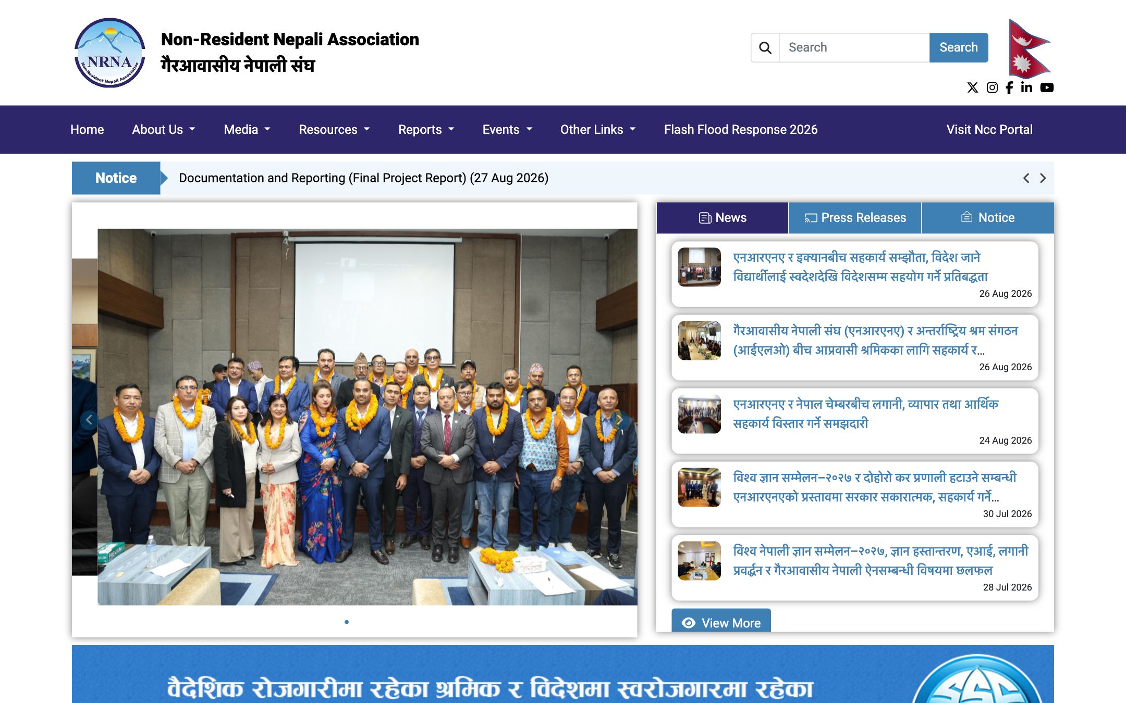This screenshot has height=703, width=1126.
Task: Switch to the Notice tab
Action: tap(988, 218)
